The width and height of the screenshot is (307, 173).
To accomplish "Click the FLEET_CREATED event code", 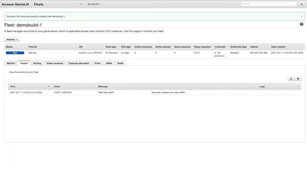I will [63, 92].
